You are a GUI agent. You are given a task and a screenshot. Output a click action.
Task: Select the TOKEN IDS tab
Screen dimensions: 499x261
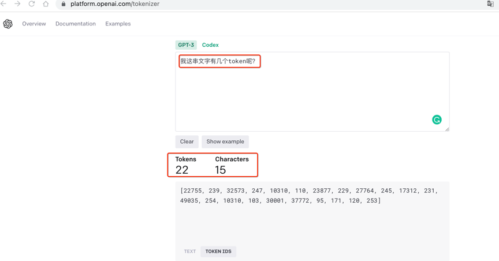point(218,251)
